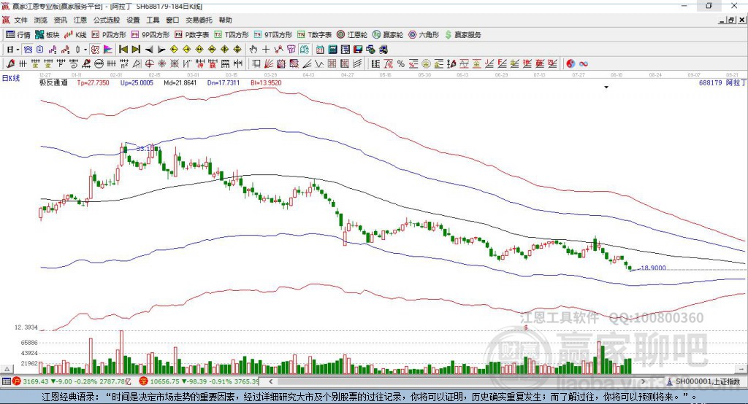Screen dimensions: 748x404
Task: Open the 设置 menu
Action: [133, 20]
